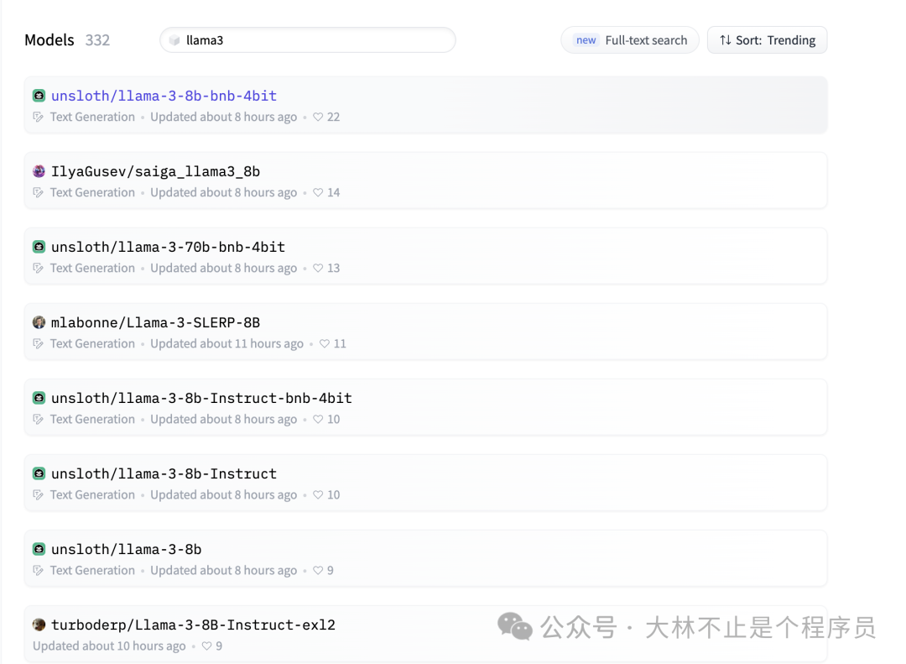
Task: Click the llama3 model search field
Action: [x=307, y=40]
